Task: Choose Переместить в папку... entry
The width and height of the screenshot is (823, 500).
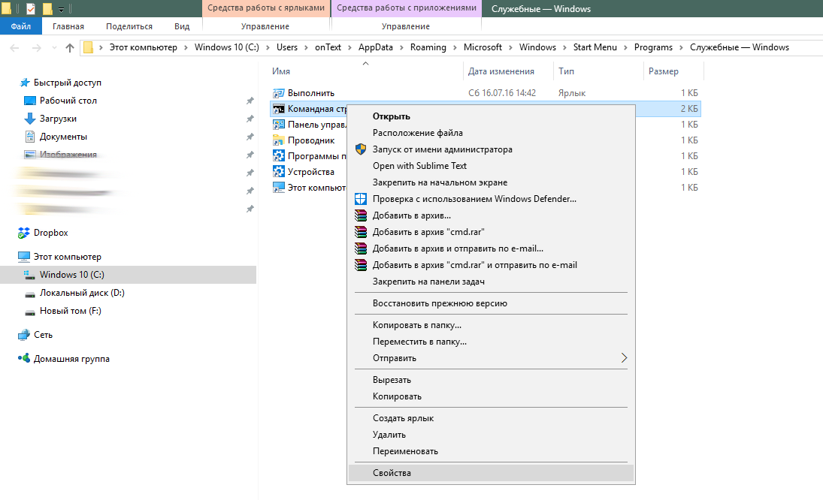Action: [x=491, y=342]
